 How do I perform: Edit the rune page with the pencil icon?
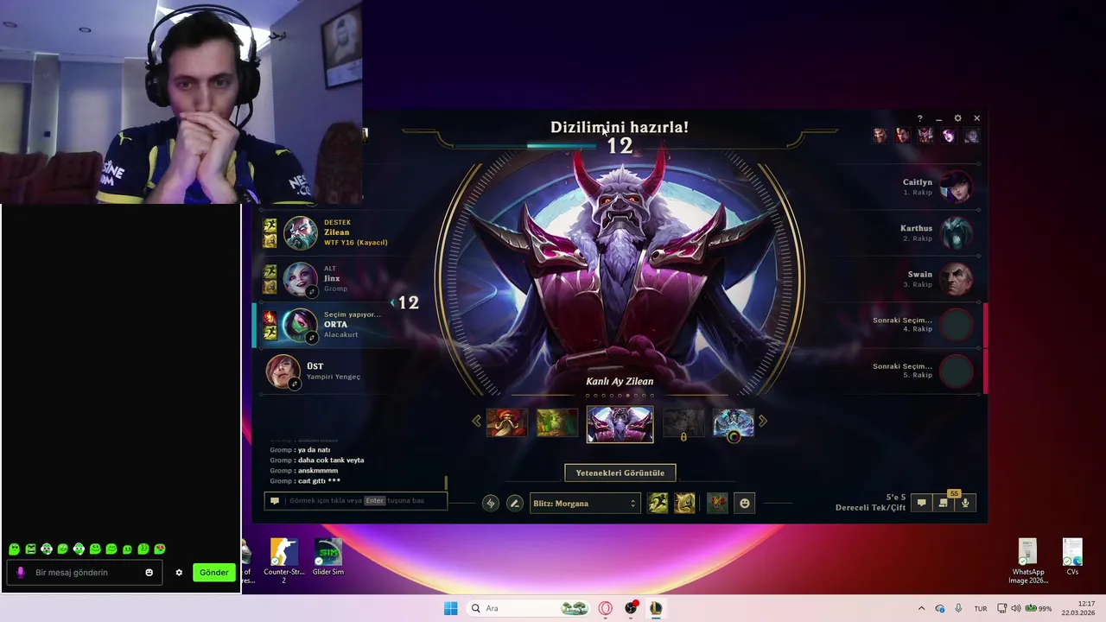click(515, 503)
